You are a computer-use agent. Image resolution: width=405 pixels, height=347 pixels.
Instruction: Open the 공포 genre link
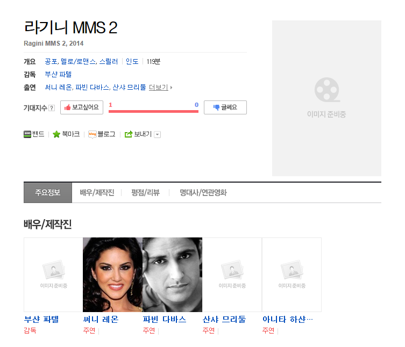[51, 62]
